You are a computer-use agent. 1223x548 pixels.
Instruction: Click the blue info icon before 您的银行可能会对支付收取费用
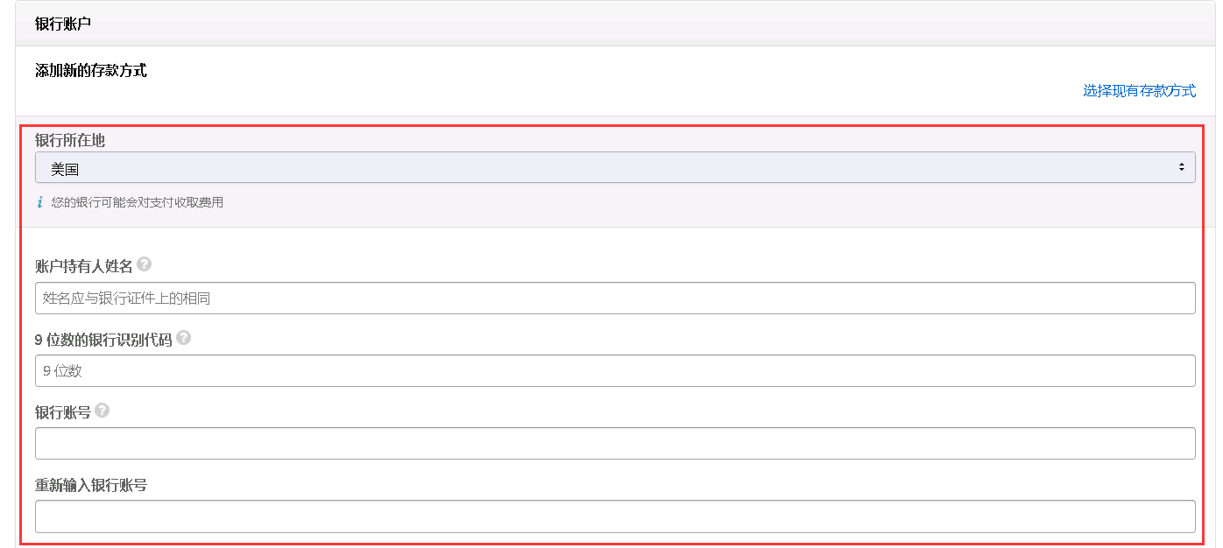tap(39, 202)
